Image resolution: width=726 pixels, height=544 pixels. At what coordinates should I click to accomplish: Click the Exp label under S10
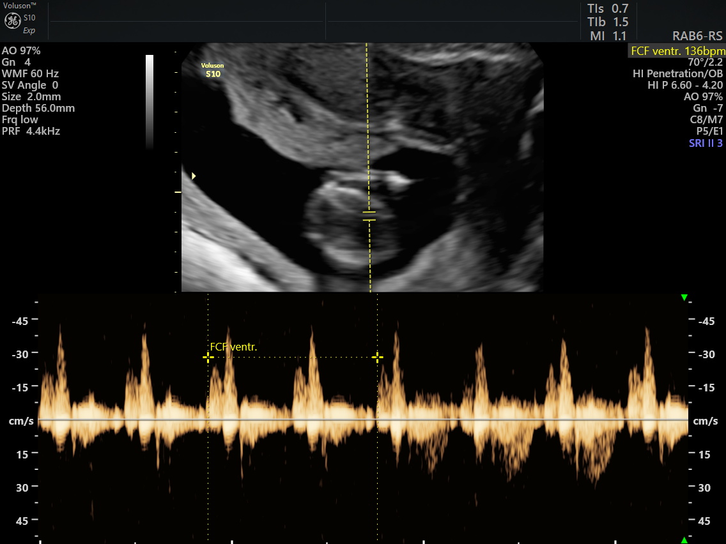(29, 31)
